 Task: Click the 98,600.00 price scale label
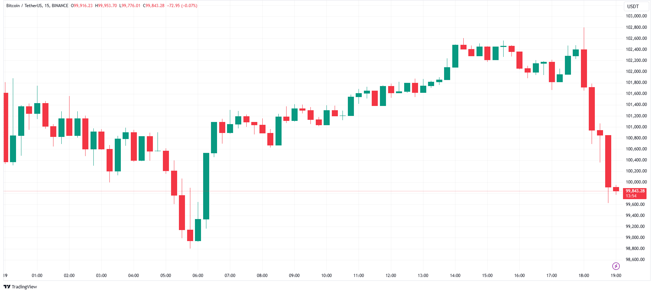pos(635,260)
